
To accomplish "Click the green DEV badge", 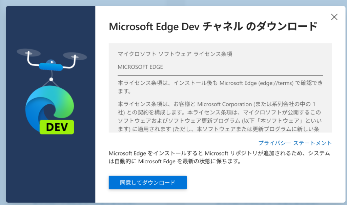I will [x=57, y=127].
